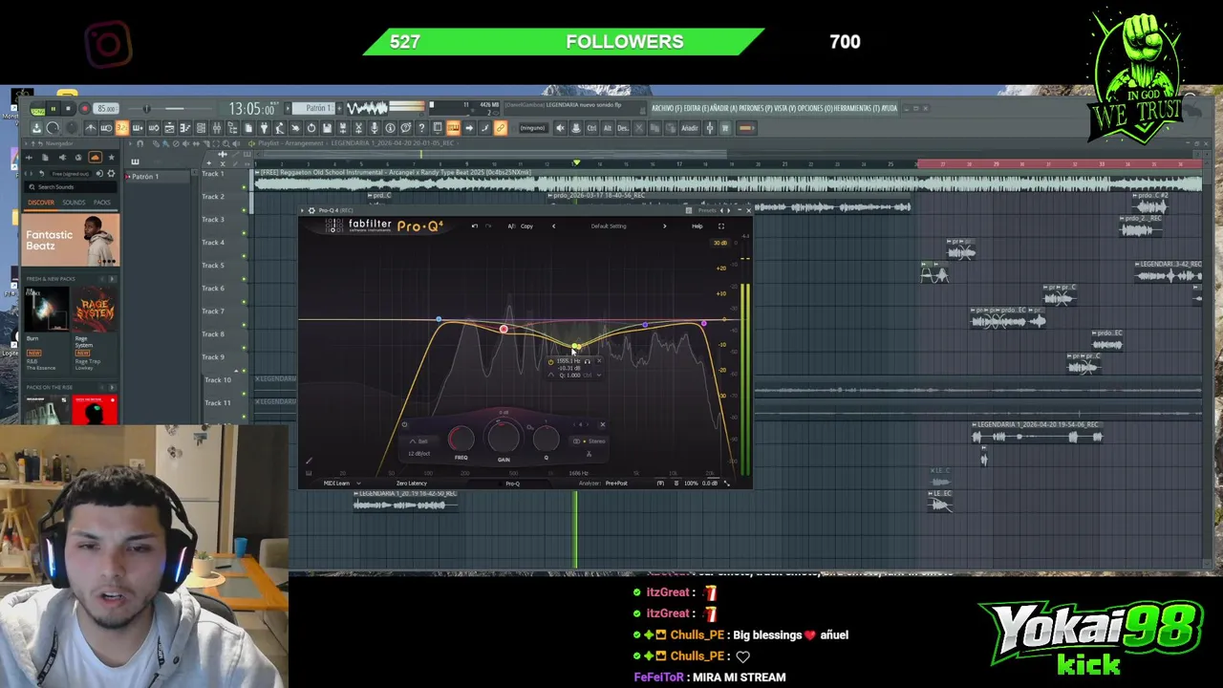The height and width of the screenshot is (688, 1223).
Task: Go to the previous preset arrow in Pro-Q
Action: pyautogui.click(x=553, y=226)
